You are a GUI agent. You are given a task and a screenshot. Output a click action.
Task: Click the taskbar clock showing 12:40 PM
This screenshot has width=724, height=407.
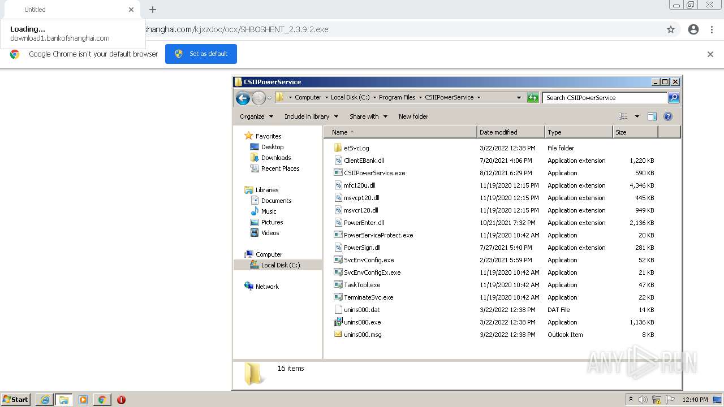click(695, 400)
